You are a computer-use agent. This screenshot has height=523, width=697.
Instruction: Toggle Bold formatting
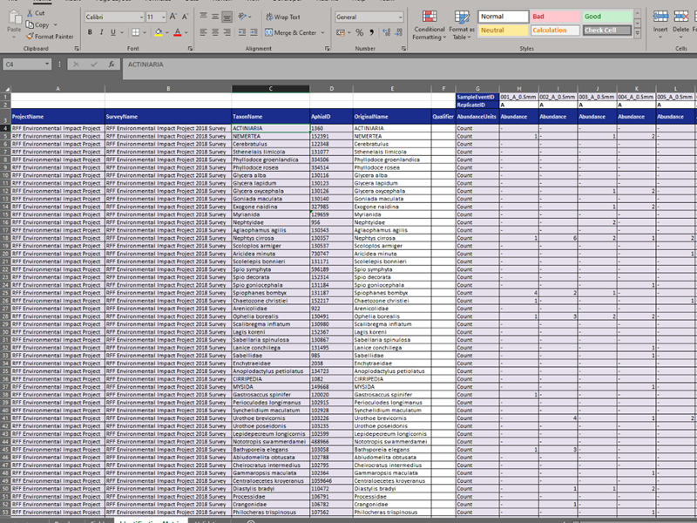click(91, 32)
